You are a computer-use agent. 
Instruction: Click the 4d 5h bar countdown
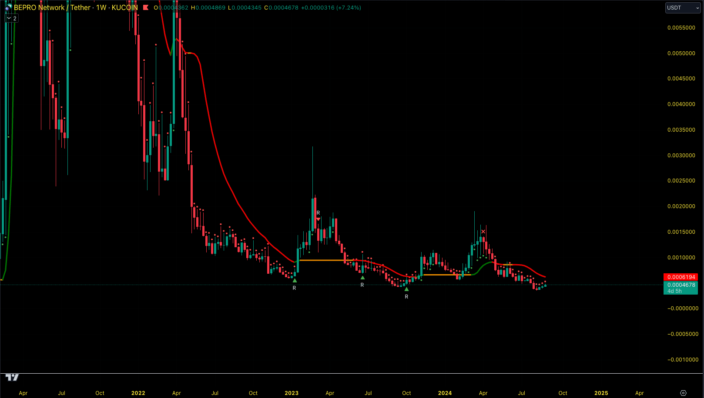click(x=675, y=291)
